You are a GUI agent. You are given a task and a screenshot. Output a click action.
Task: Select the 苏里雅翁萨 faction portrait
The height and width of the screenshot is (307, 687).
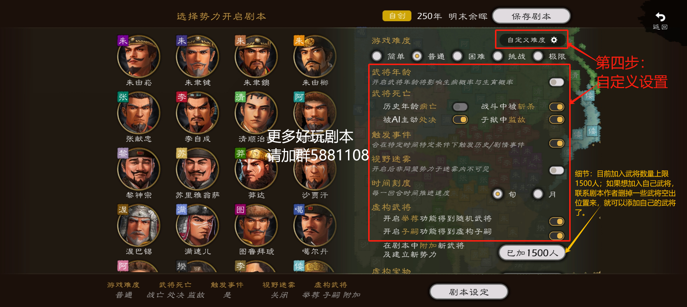pos(197,169)
